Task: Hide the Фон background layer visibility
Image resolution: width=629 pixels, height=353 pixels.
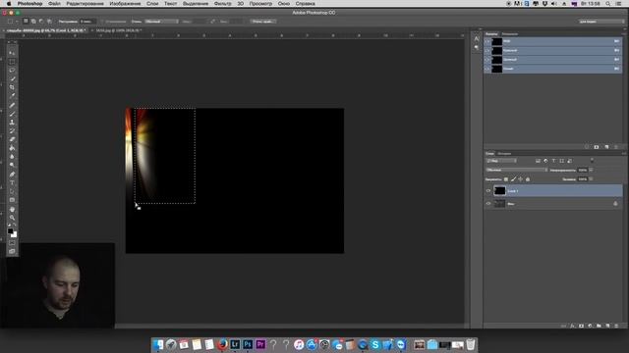Action: (488, 204)
